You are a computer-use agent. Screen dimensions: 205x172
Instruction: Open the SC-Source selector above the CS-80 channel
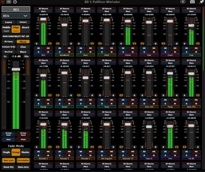pyautogui.click(x=191, y=112)
